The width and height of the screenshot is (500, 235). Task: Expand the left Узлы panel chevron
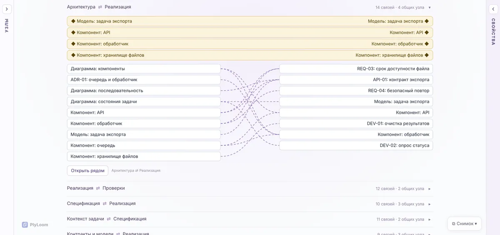pos(7,9)
